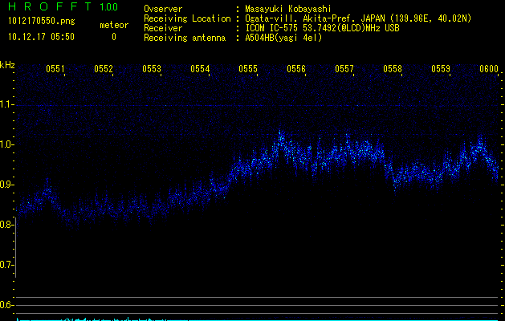Select the 1012170550.png file name
The image size is (505, 321).
click(40, 22)
